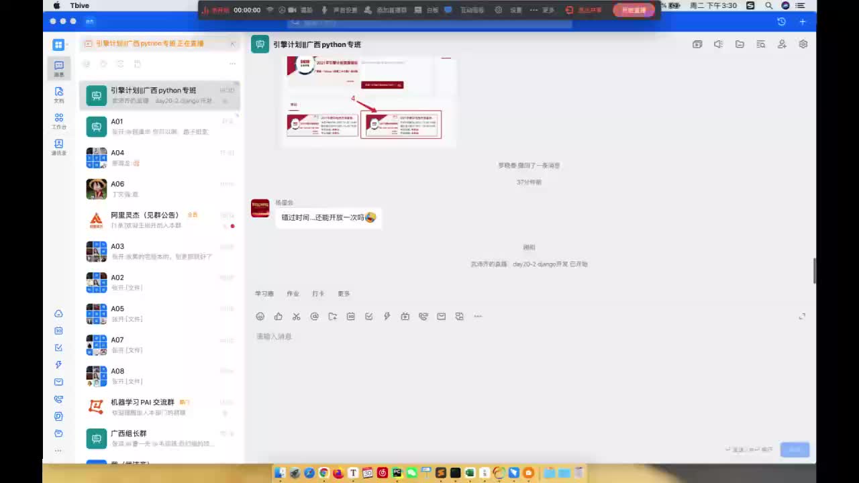This screenshot has width=859, height=483.
Task: Open the Tbive app menu in menu bar
Action: [x=79, y=5]
